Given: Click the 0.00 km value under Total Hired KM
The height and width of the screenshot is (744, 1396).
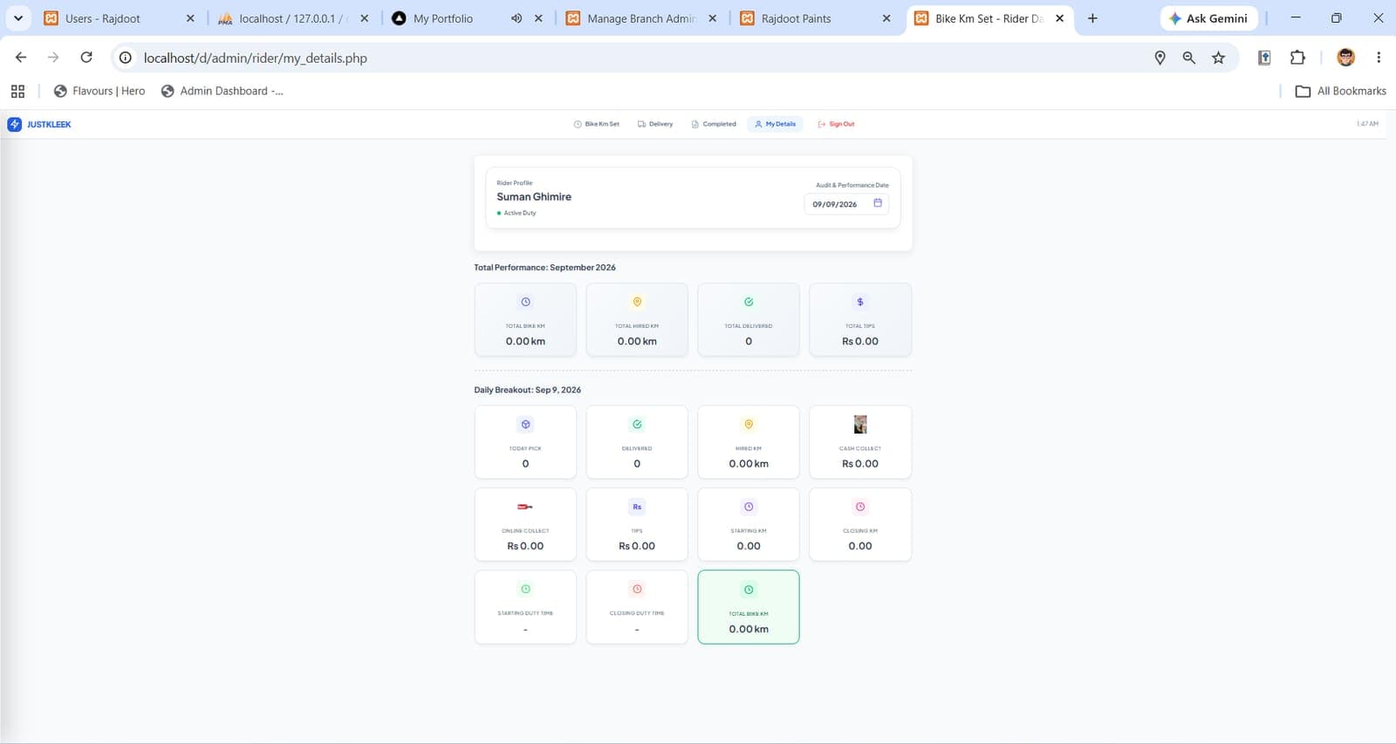Looking at the screenshot, I should pyautogui.click(x=637, y=341).
